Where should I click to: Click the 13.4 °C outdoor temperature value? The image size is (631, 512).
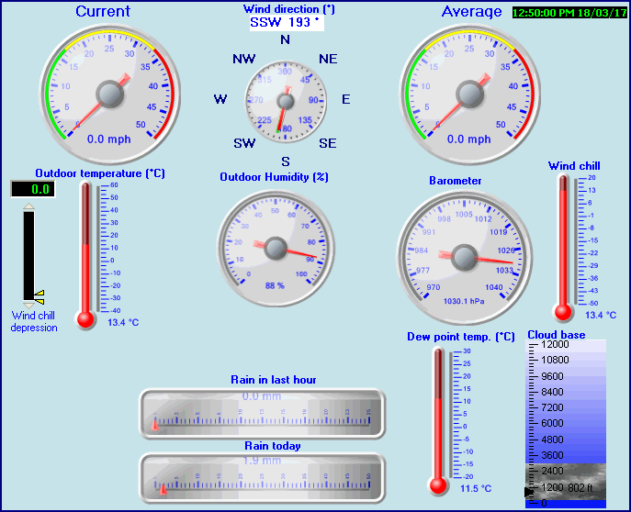point(123,322)
